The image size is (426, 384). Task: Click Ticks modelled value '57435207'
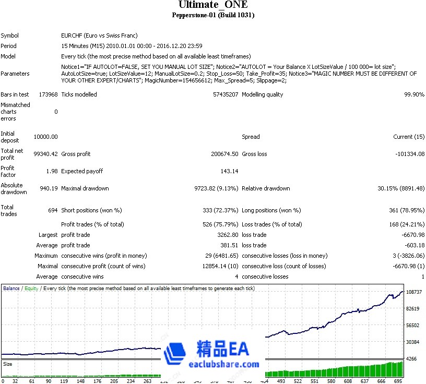tap(226, 94)
